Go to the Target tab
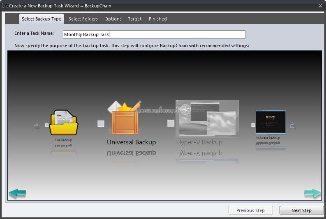The height and width of the screenshot is (219, 326). pyautogui.click(x=135, y=19)
